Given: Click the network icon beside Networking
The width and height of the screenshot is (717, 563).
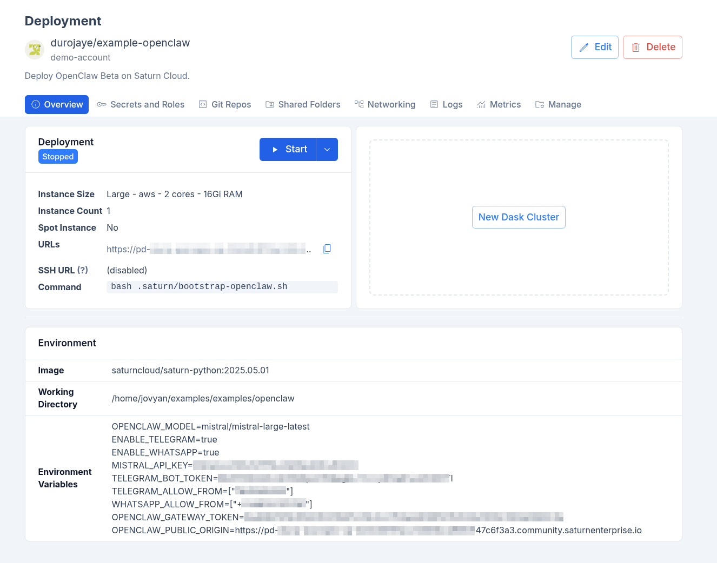Looking at the screenshot, I should click(359, 104).
